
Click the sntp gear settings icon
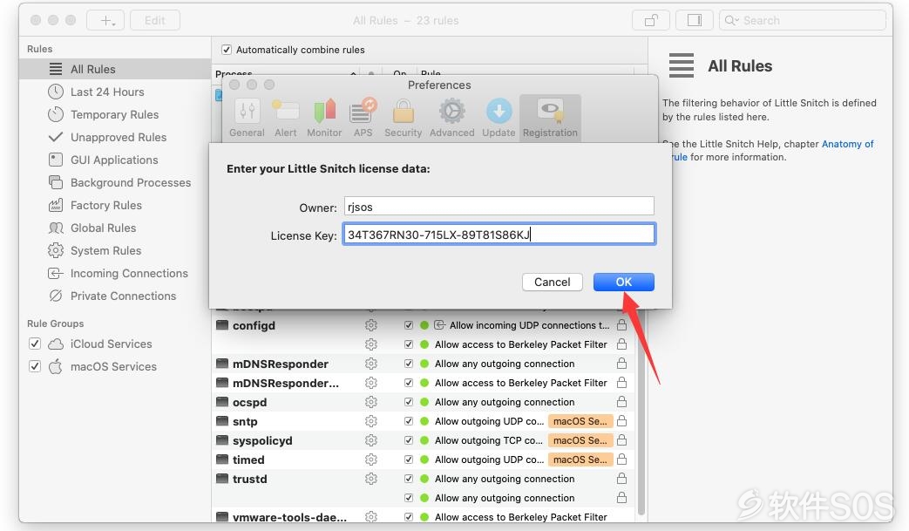tap(371, 421)
